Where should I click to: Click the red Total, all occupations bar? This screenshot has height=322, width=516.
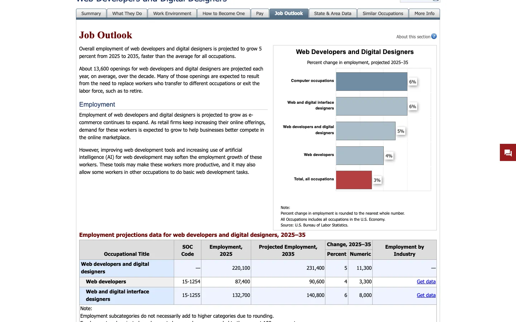354,180
